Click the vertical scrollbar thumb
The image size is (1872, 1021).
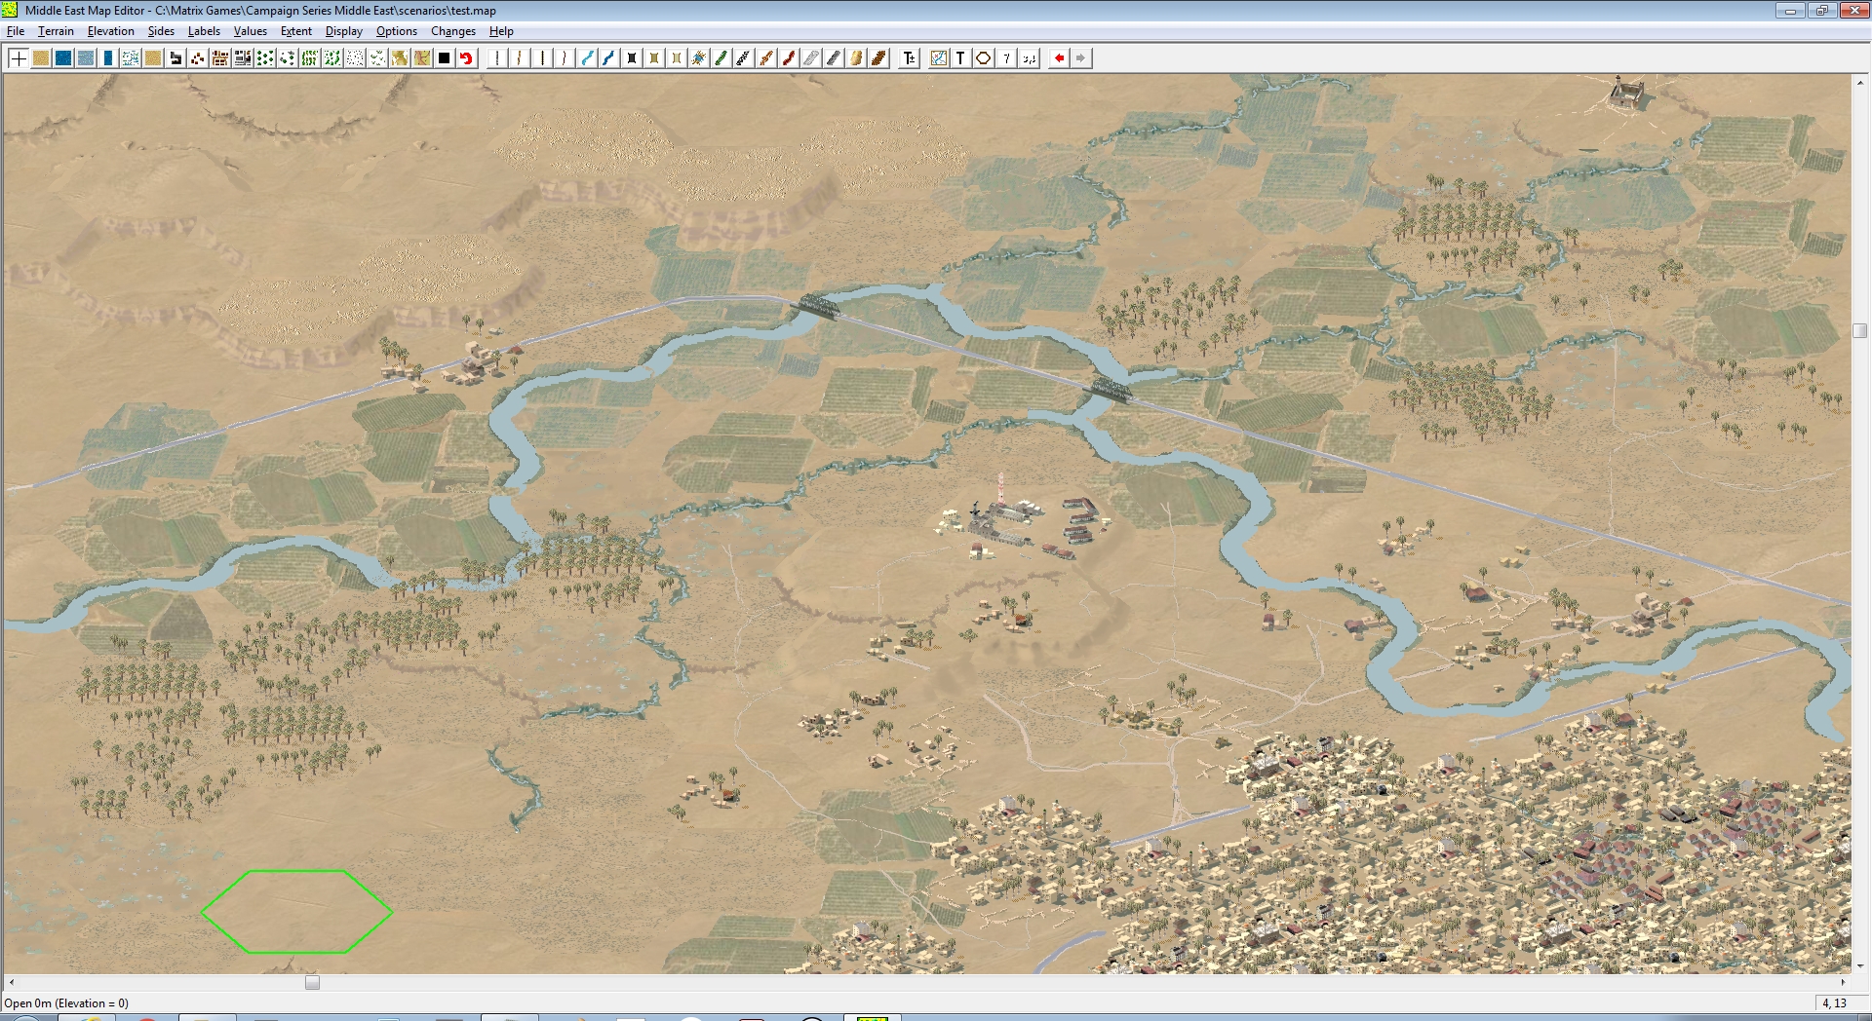coord(1859,330)
